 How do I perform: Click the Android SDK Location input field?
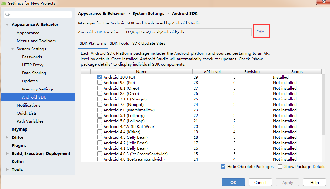(188, 32)
